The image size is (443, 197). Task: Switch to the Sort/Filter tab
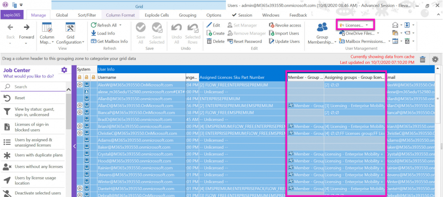coord(87,15)
